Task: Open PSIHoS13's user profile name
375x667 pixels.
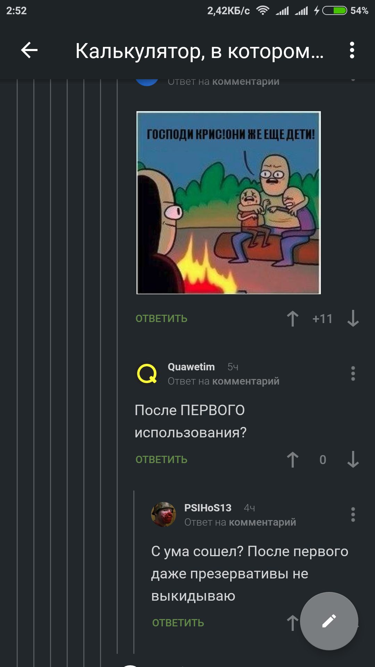Action: pos(208,508)
